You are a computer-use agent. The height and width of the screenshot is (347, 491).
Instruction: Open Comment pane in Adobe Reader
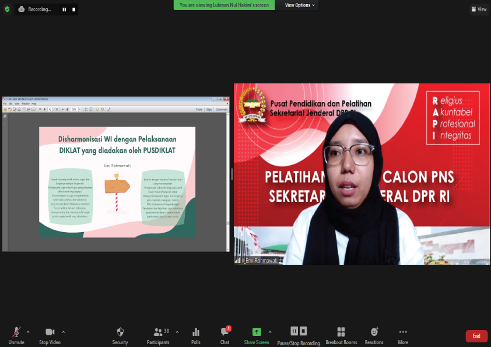coord(222,109)
